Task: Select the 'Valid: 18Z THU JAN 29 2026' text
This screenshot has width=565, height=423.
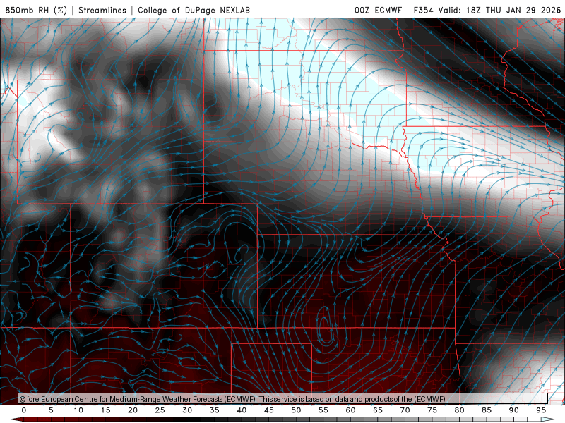Action: pyautogui.click(x=499, y=10)
